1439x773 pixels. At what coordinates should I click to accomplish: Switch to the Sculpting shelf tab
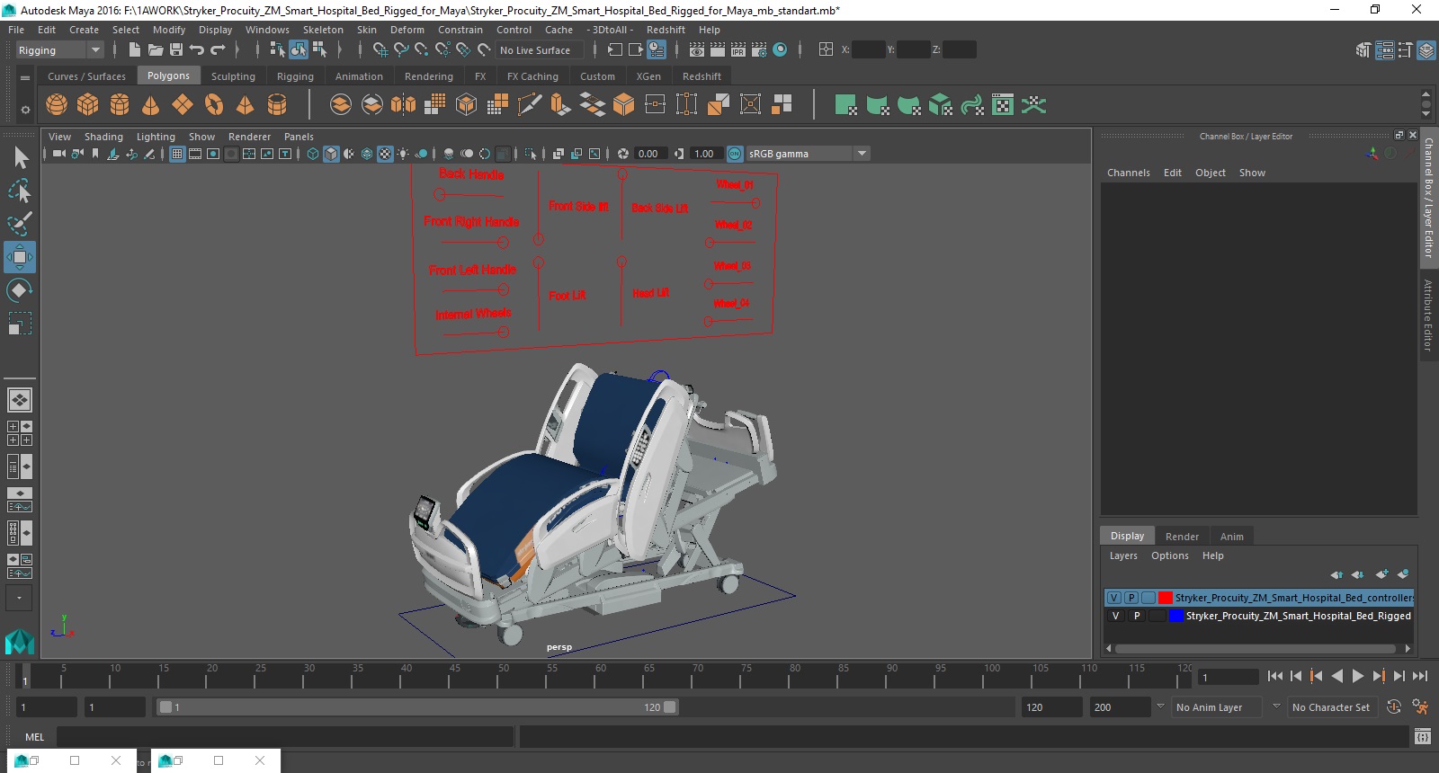(233, 76)
